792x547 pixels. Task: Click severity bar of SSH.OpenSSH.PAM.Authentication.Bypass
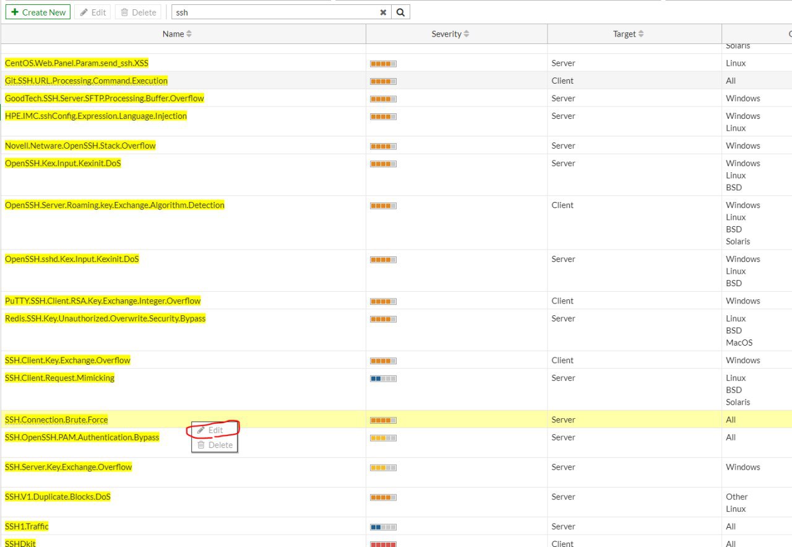[x=383, y=438]
